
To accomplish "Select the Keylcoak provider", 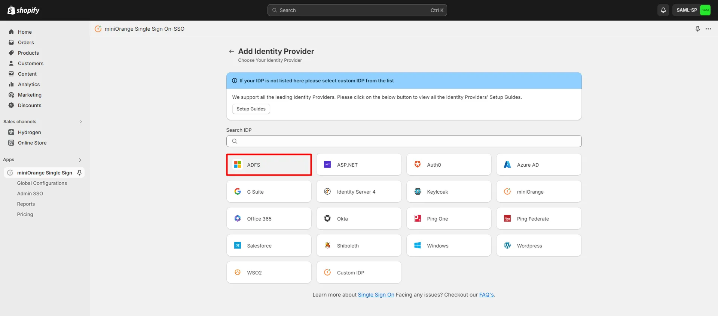I will tap(449, 191).
